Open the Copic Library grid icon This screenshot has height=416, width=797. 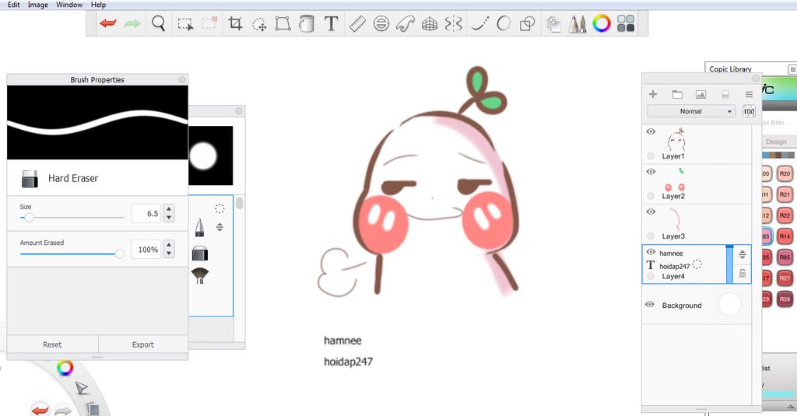[x=626, y=23]
